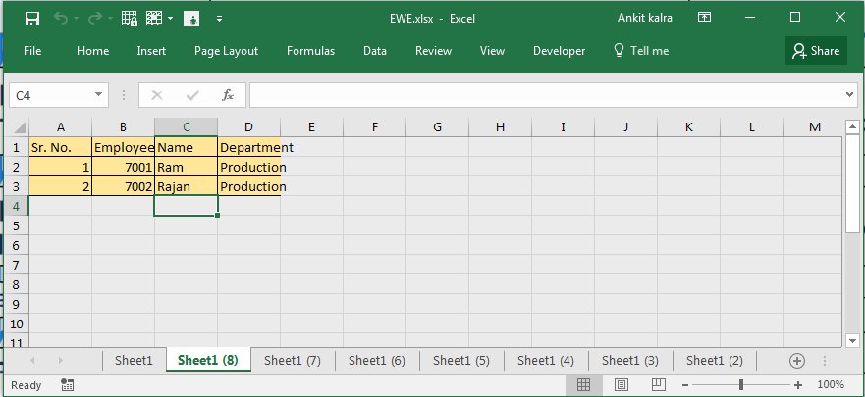Select Normal view in status bar
This screenshot has width=865, height=397.
583,385
